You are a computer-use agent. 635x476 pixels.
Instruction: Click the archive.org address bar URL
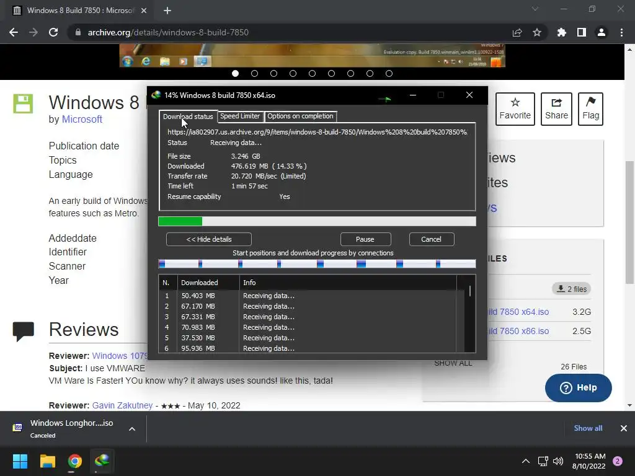click(168, 32)
